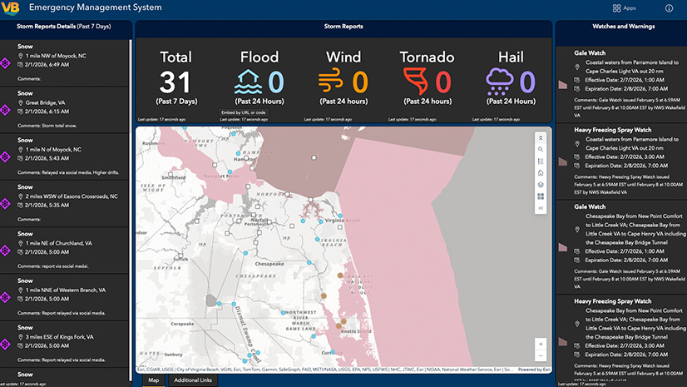687x387 pixels.
Task: Click the orange Wind icon
Action: point(331,80)
